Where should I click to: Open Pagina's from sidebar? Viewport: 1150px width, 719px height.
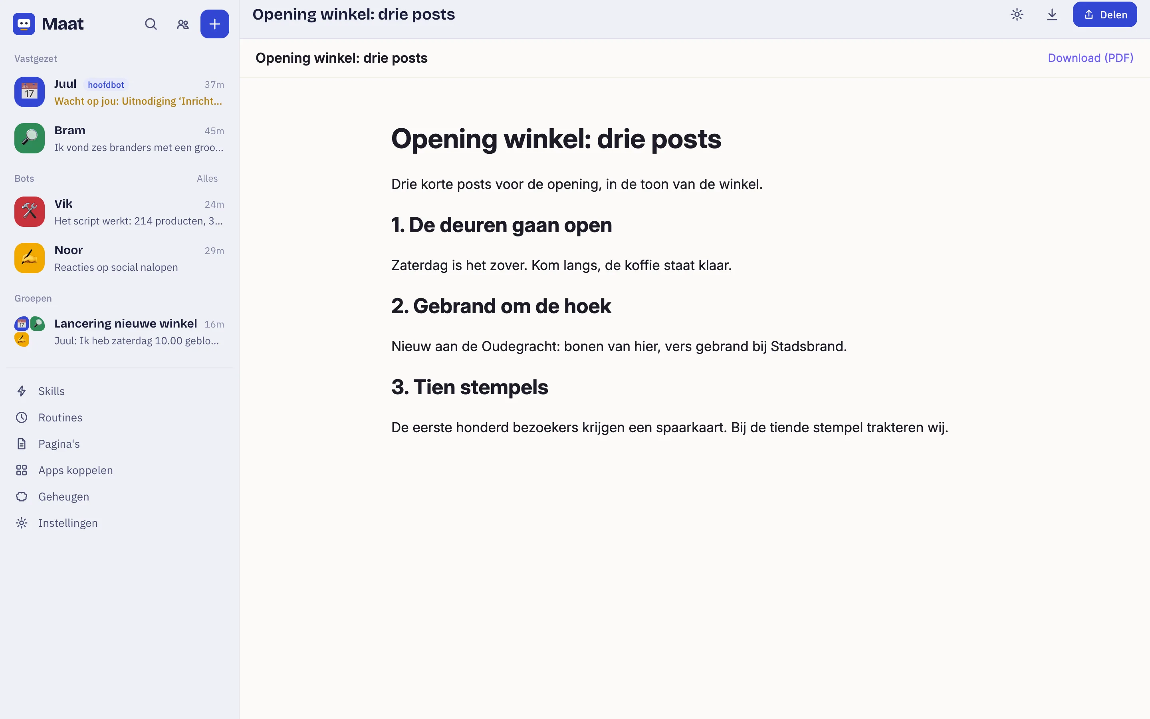click(x=119, y=444)
